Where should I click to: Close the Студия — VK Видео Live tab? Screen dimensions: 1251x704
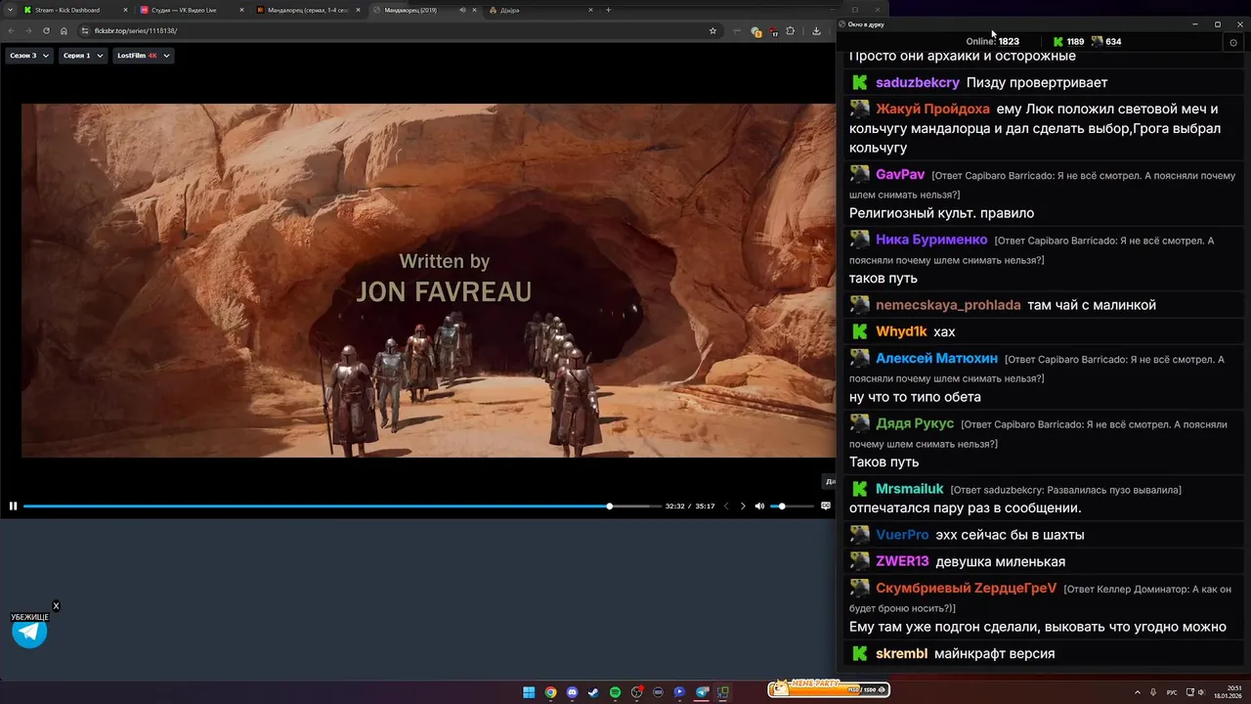242,10
